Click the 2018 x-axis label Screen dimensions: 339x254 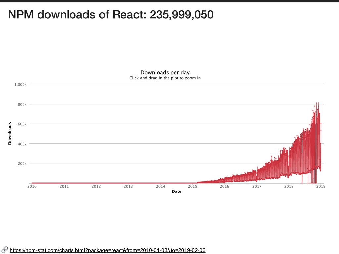click(x=289, y=186)
